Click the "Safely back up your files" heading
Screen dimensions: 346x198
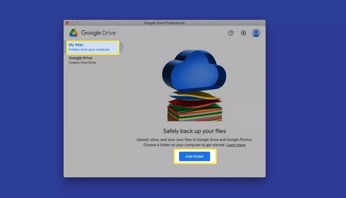(x=195, y=131)
